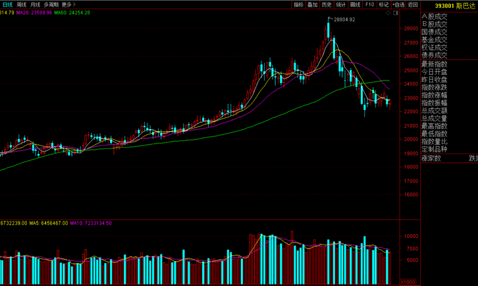The image size is (478, 286).
Task: Click the 叠加 overlay button
Action: (313, 5)
